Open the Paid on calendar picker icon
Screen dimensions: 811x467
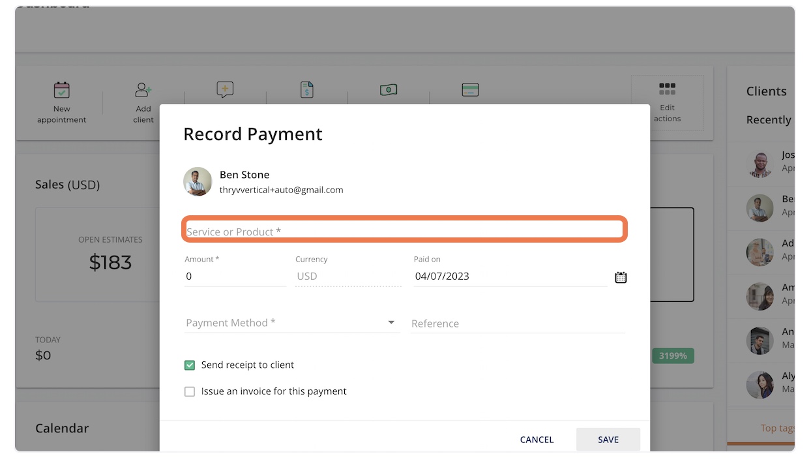621,277
